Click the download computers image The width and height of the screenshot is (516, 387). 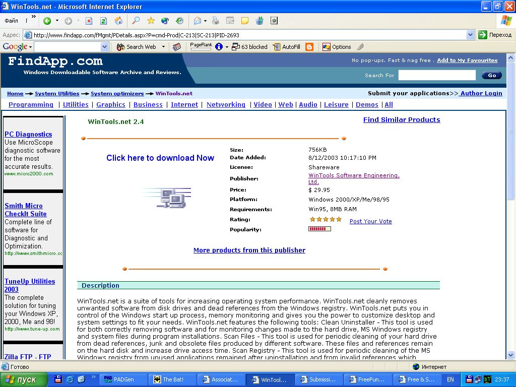click(x=167, y=198)
